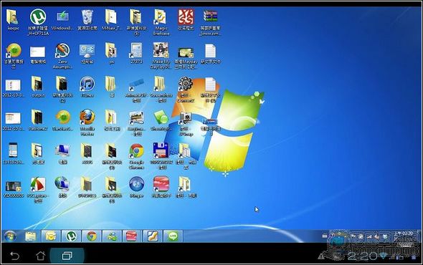Launch the FSCapture shortcut
The image size is (423, 265).
[x=38, y=184]
